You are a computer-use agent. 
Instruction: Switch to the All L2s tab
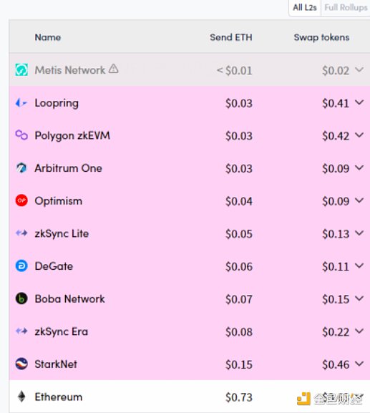pyautogui.click(x=305, y=8)
